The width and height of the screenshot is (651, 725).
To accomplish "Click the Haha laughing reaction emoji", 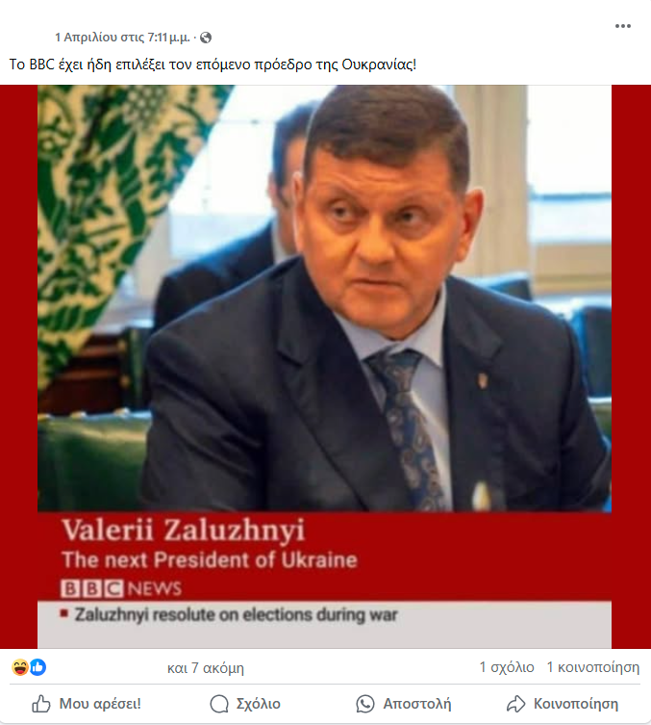I will [20, 667].
